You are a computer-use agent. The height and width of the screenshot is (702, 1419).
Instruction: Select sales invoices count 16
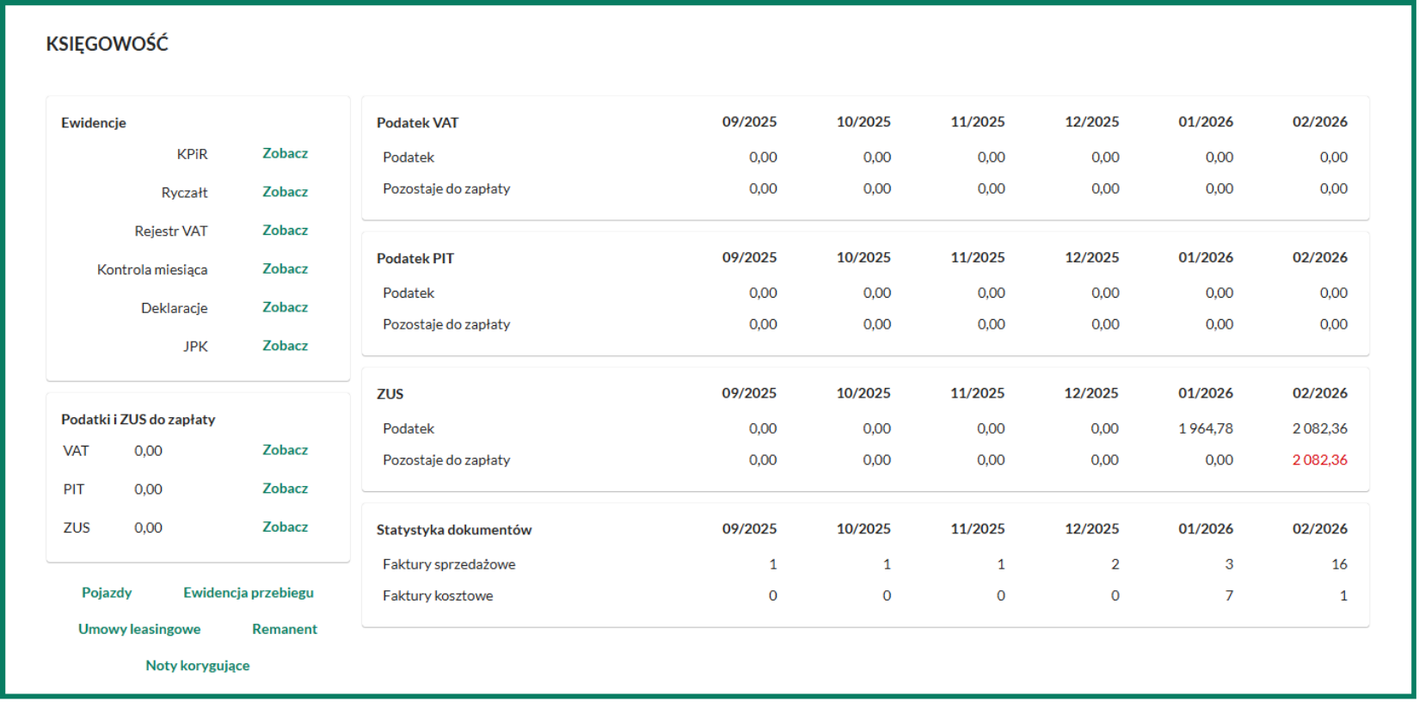tap(1340, 564)
